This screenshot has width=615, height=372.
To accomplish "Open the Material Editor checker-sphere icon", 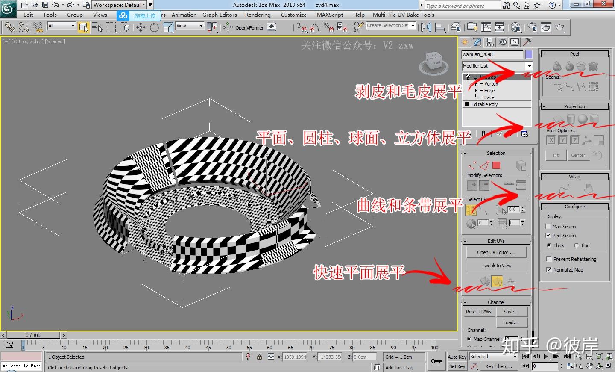I will coord(516,27).
